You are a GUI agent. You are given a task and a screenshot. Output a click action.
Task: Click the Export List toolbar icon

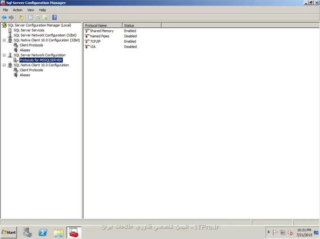tap(45, 18)
